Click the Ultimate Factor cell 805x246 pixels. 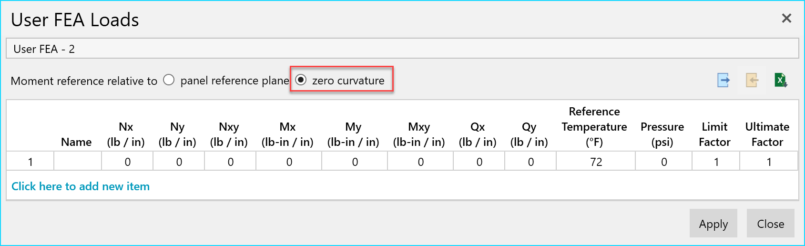(768, 161)
